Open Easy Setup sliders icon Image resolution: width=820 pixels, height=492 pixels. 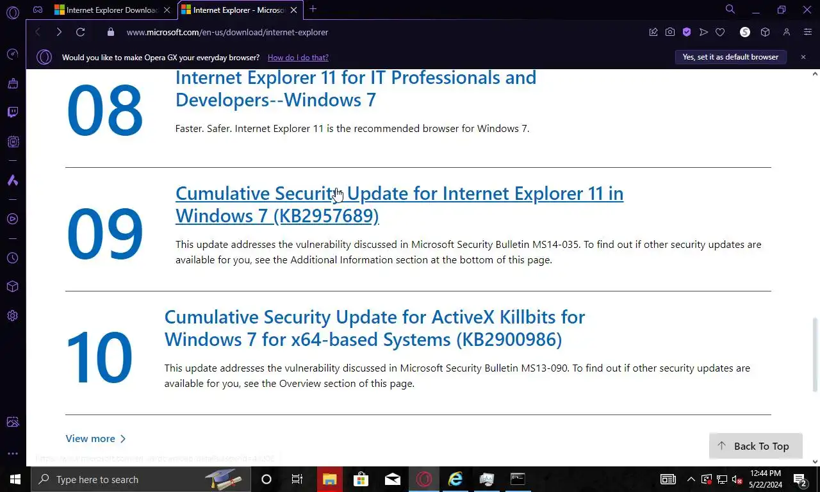(x=808, y=32)
